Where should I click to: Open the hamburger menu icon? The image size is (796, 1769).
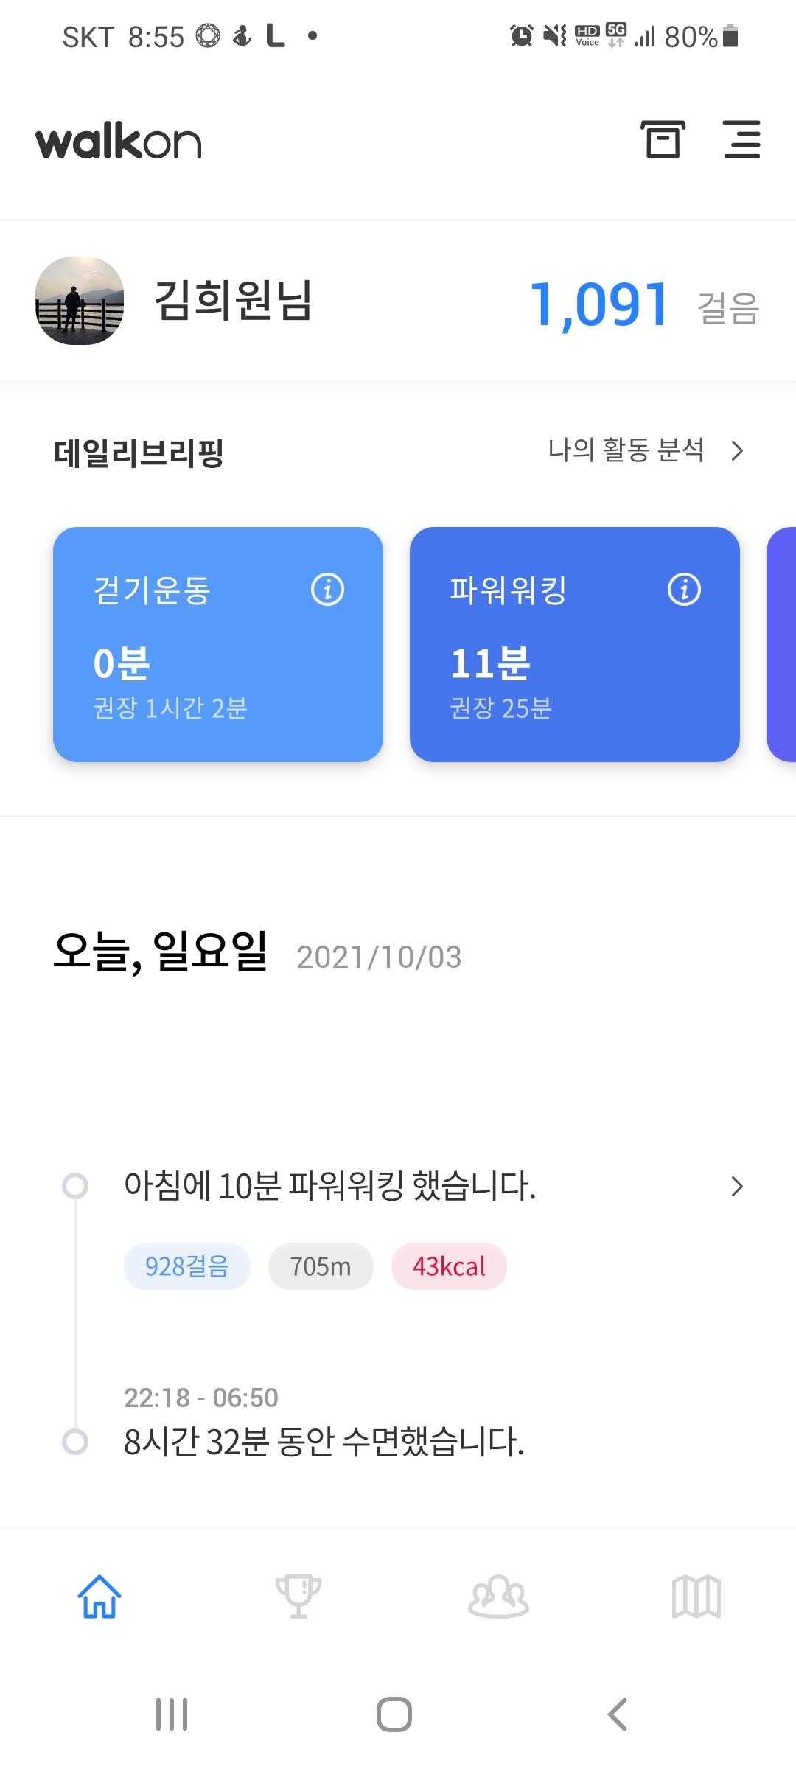coord(741,139)
